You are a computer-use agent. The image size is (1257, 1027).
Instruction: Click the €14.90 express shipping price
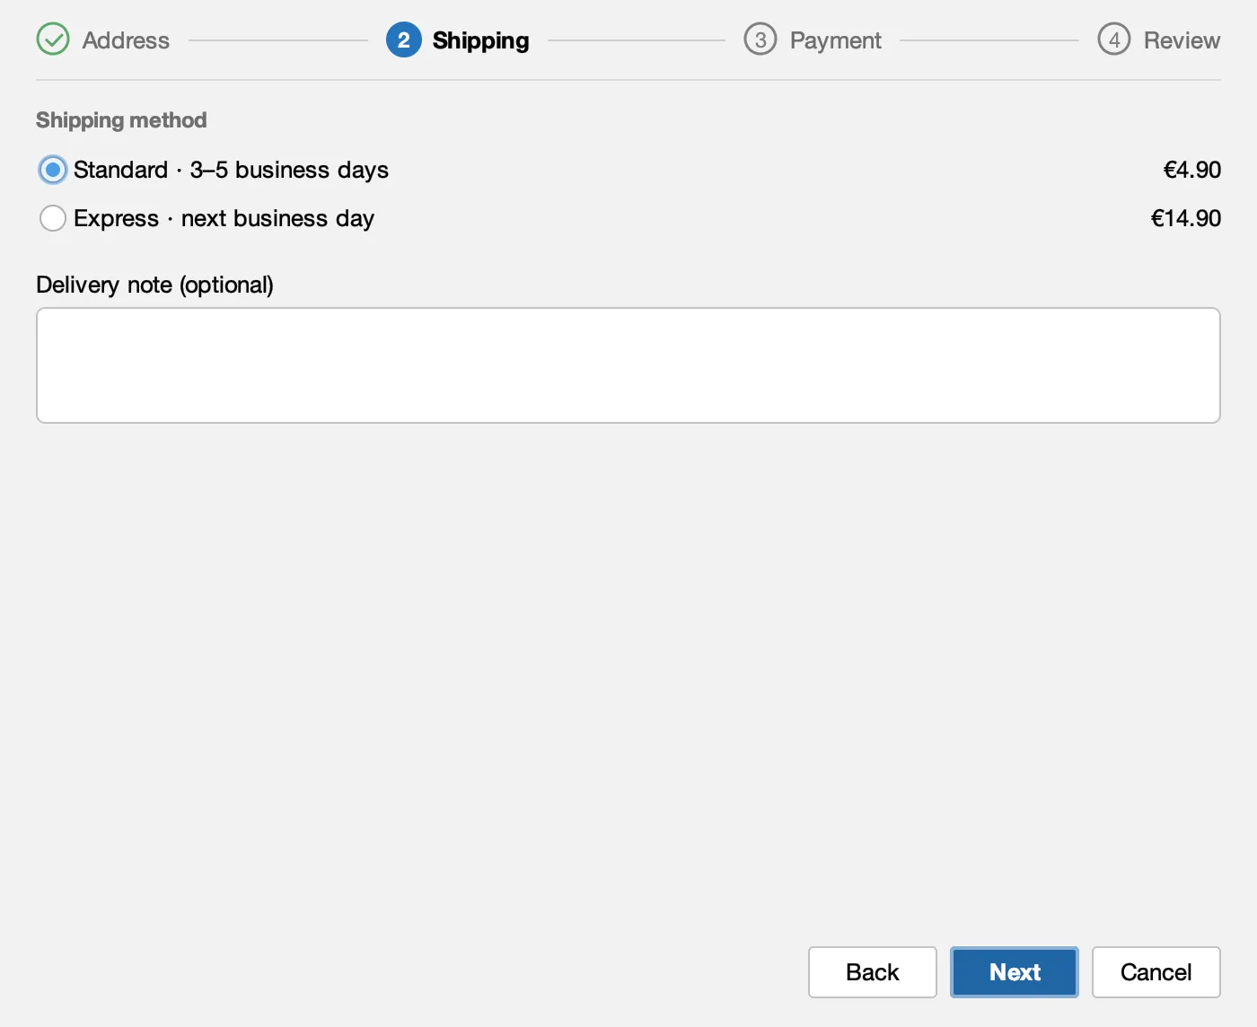point(1186,218)
